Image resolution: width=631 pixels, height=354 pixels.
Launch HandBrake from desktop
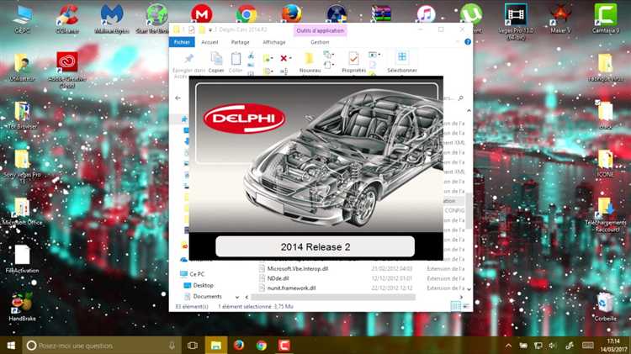tap(22, 307)
